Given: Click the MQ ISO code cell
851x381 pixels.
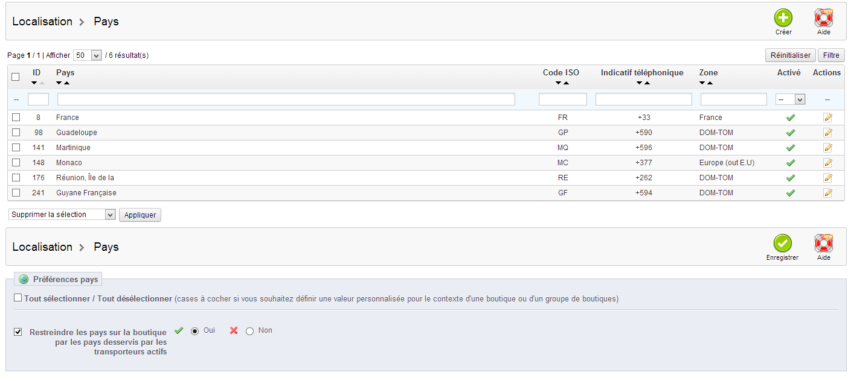Looking at the screenshot, I should tap(563, 148).
